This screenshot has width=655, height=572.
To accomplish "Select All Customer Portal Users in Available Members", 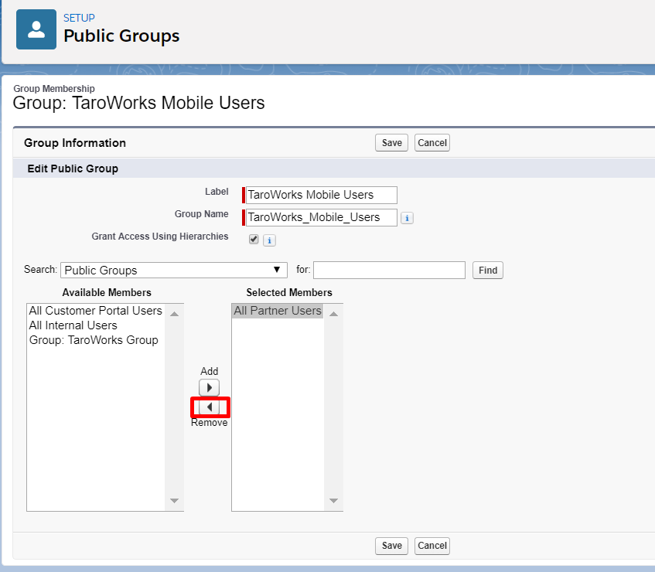I will click(96, 311).
